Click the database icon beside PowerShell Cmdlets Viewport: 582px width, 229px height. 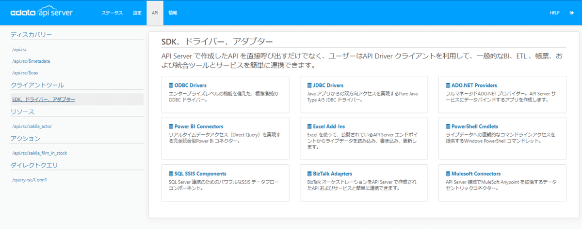click(448, 127)
